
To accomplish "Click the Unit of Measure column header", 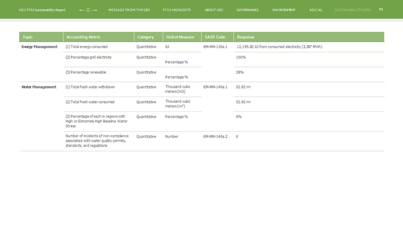I will [180, 37].
